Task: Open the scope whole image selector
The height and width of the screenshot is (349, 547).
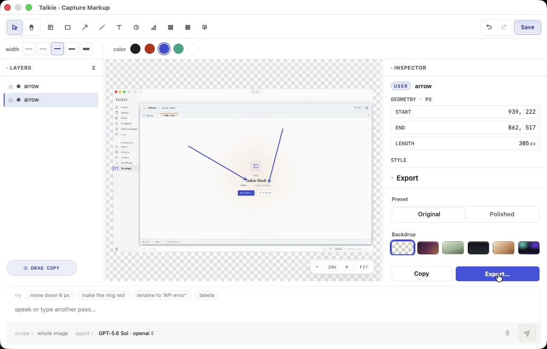Action: 53,333
